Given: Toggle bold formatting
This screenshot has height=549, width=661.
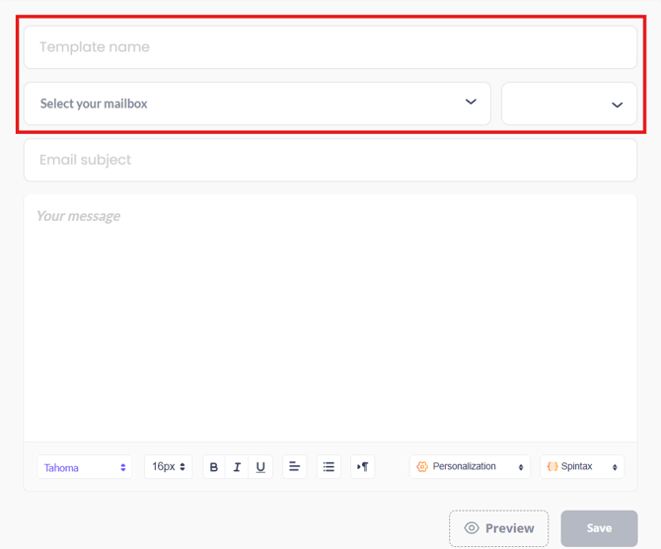Looking at the screenshot, I should click(x=214, y=467).
